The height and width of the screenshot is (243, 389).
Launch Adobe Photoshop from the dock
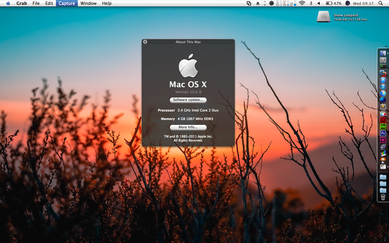point(383,133)
